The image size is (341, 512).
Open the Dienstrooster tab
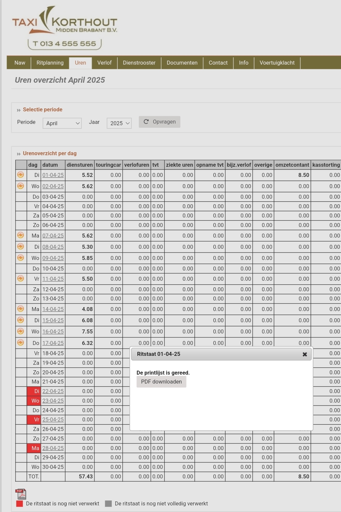tap(139, 63)
